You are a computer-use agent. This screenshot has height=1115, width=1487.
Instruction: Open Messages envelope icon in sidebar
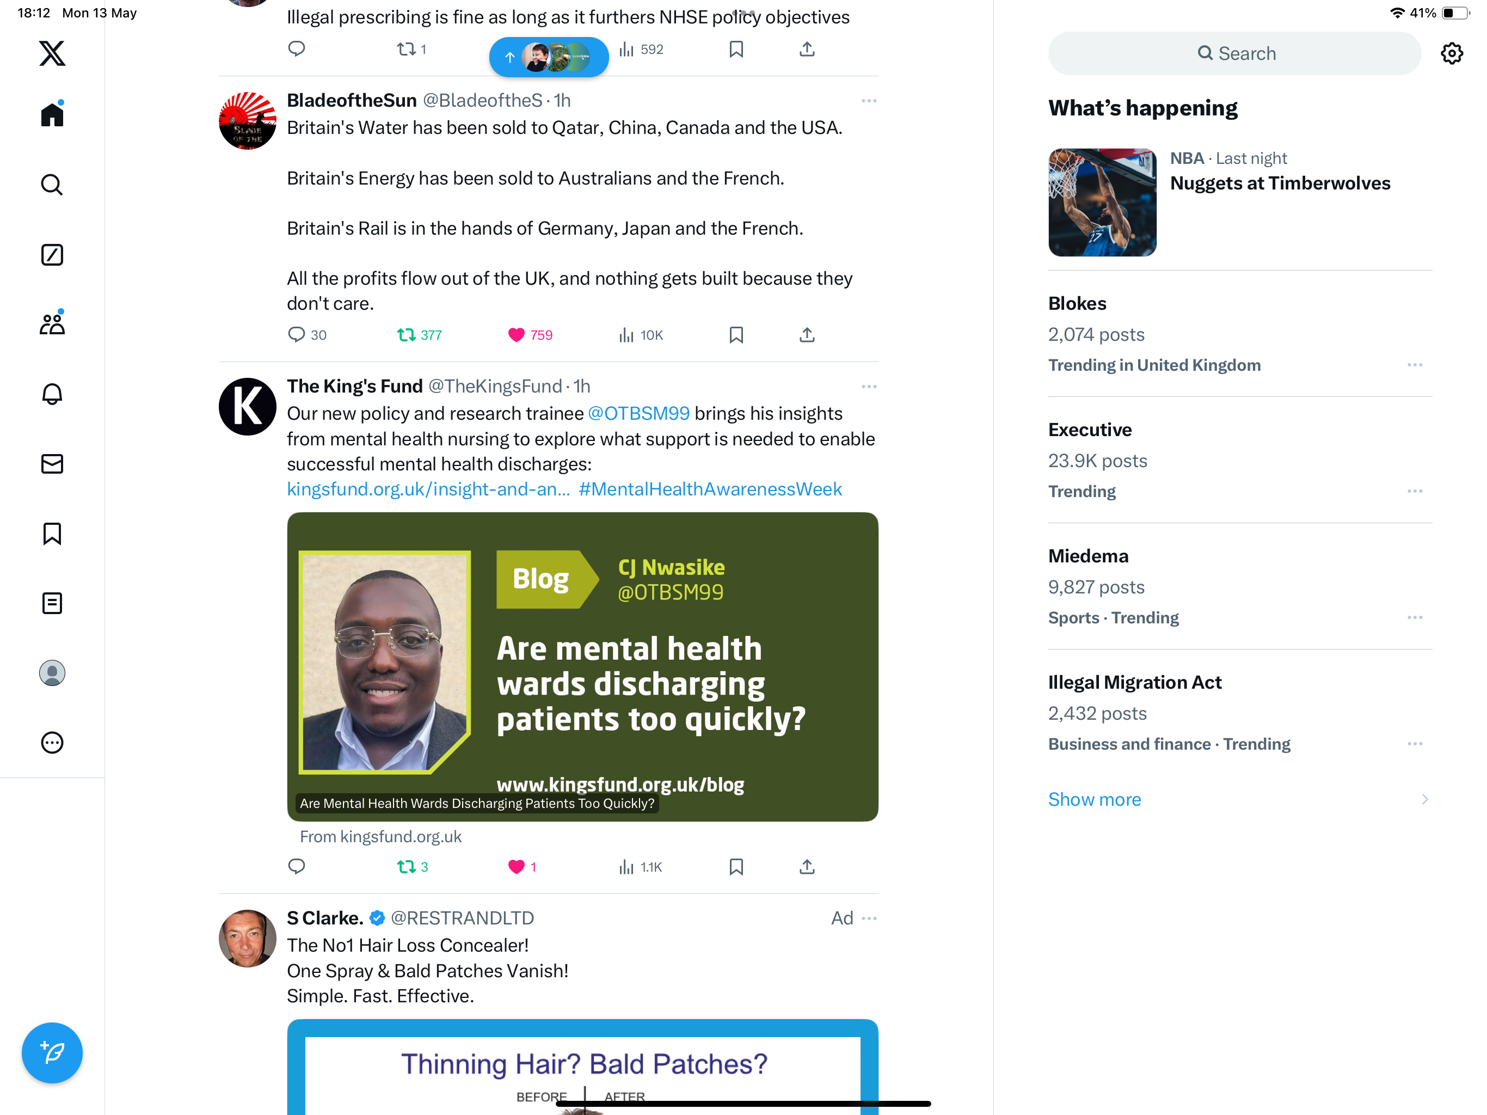[52, 464]
